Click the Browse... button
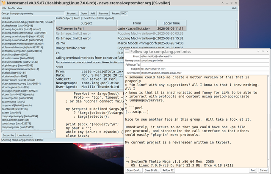The width and height of the screenshot is (271, 174). [72, 14]
